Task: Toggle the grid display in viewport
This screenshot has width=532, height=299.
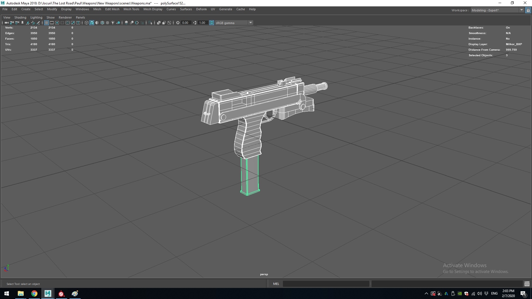Action: 47,23
